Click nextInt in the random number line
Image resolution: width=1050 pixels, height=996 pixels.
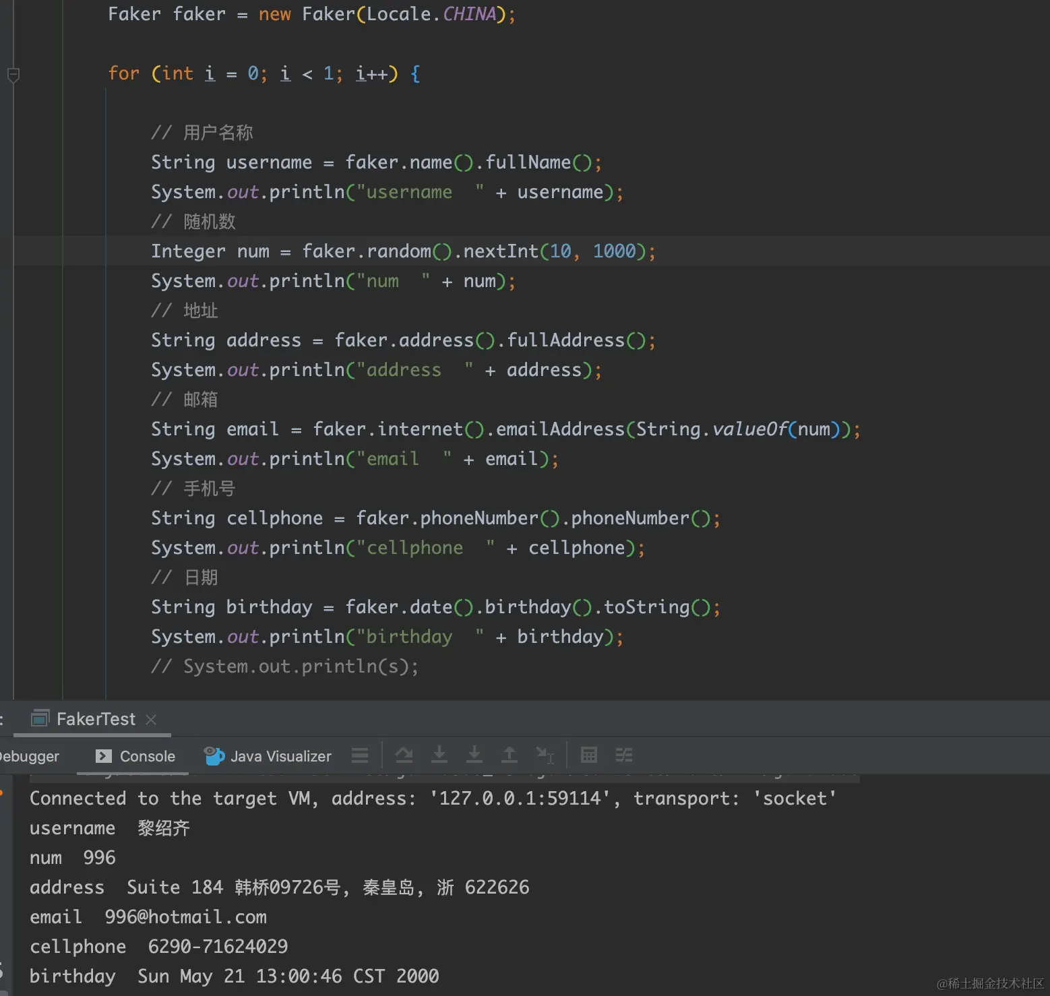pyautogui.click(x=501, y=251)
